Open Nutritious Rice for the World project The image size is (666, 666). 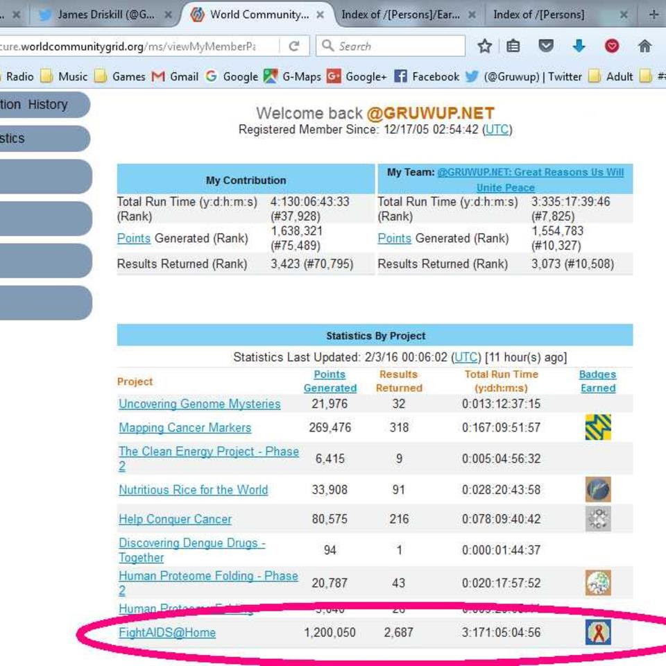point(194,490)
